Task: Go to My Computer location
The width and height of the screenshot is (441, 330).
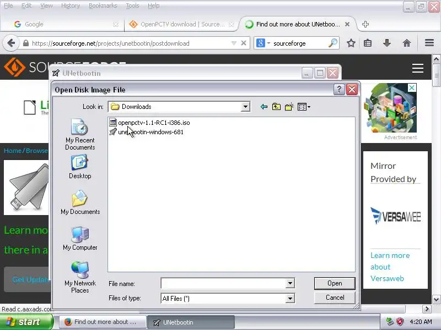Action: (x=80, y=239)
